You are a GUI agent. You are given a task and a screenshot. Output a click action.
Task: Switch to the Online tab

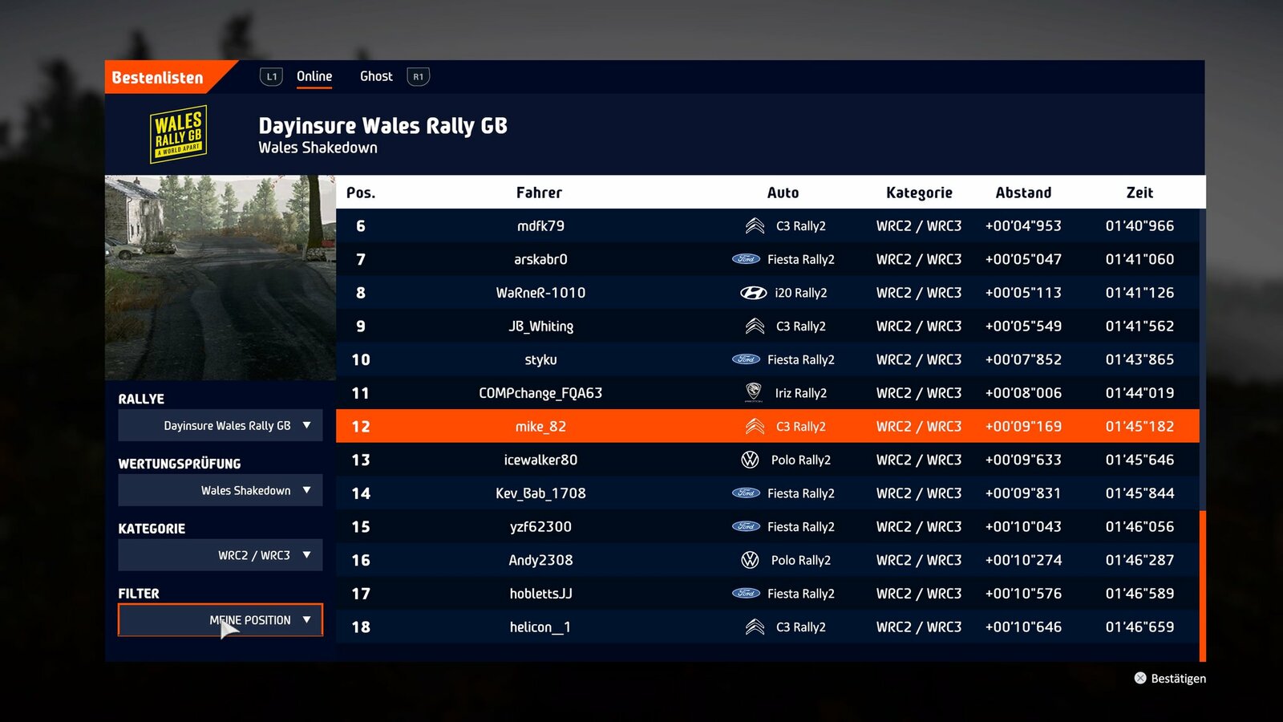click(x=314, y=76)
